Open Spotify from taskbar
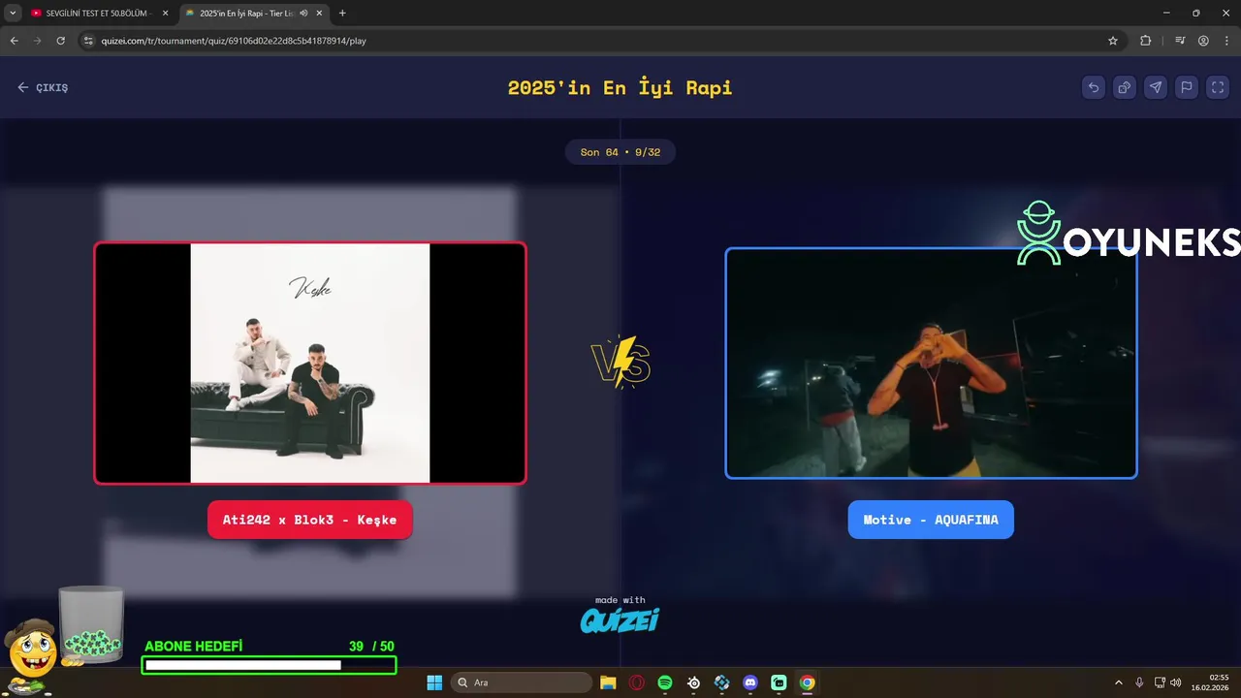Image resolution: width=1241 pixels, height=698 pixels. pos(665,682)
